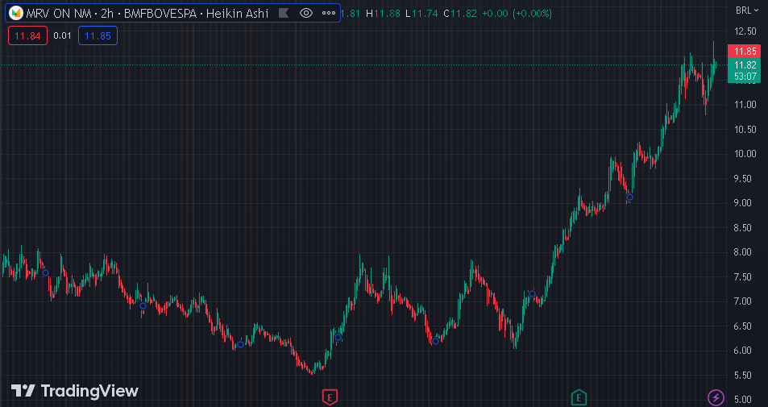
Task: Click the MRV ON NM symbol title
Action: click(58, 13)
